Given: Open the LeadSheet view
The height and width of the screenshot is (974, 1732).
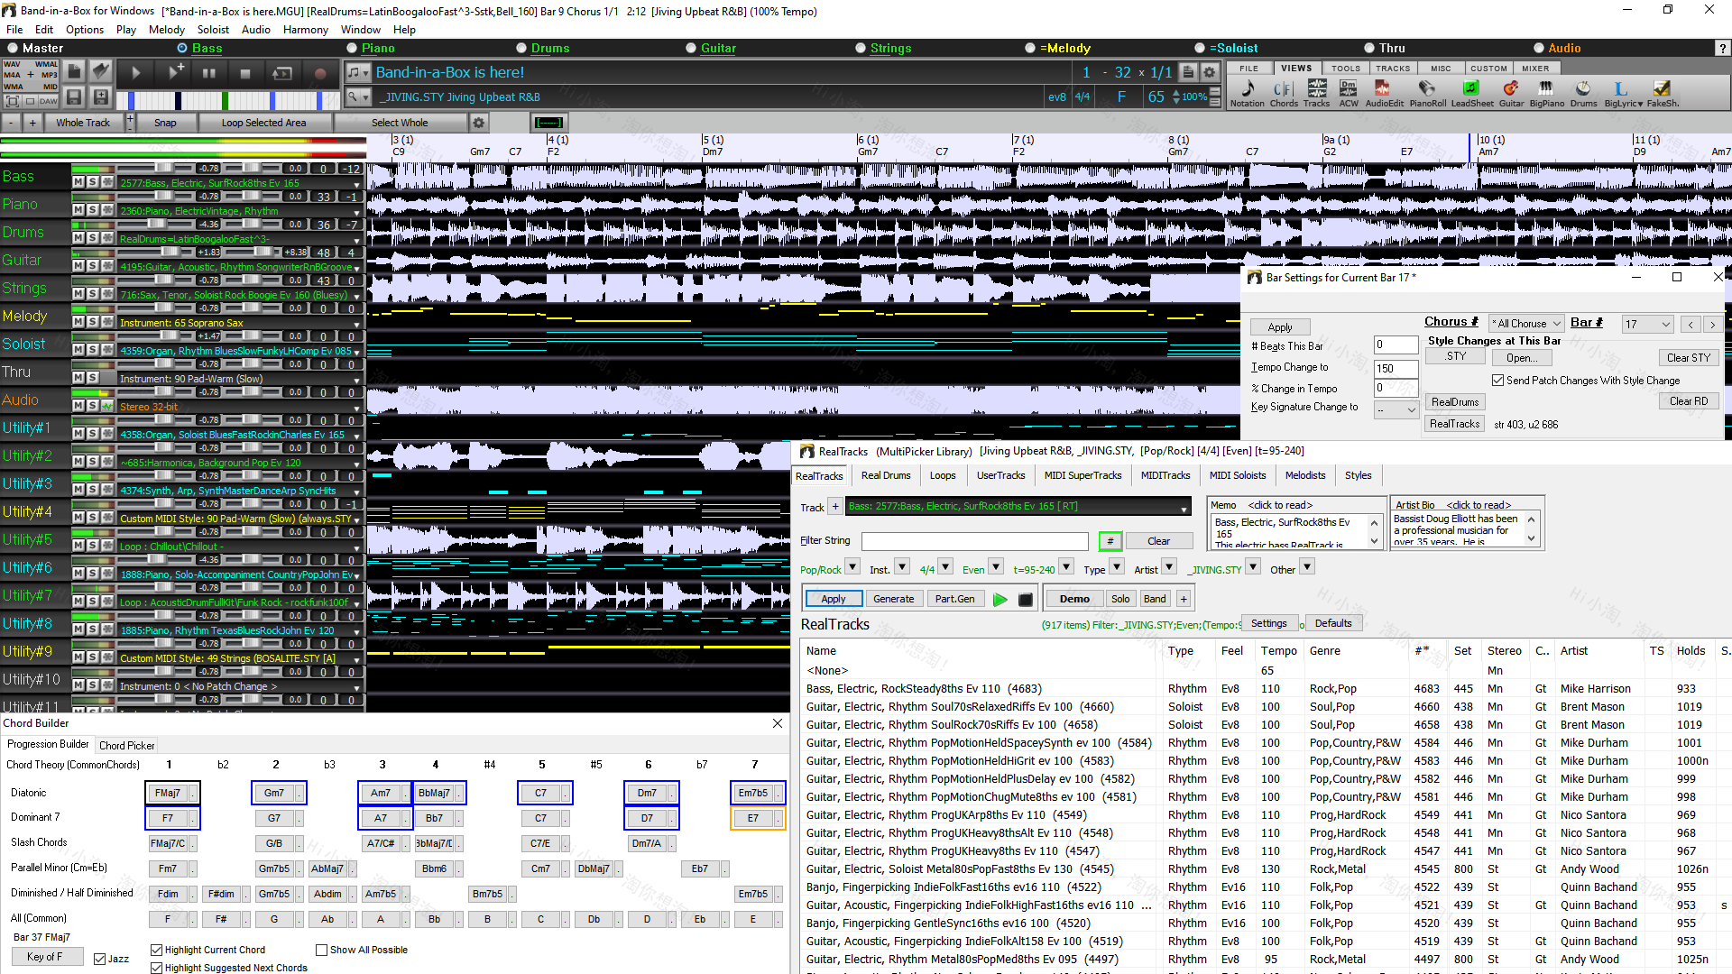Looking at the screenshot, I should [1472, 90].
